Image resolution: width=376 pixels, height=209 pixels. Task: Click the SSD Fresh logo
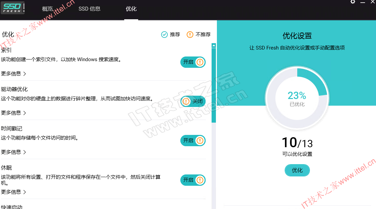click(x=13, y=8)
